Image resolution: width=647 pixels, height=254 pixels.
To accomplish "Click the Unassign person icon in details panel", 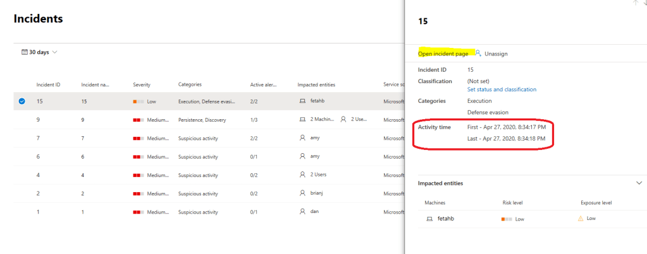I will click(479, 54).
